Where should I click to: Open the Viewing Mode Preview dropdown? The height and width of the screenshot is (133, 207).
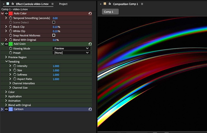tap(71, 48)
